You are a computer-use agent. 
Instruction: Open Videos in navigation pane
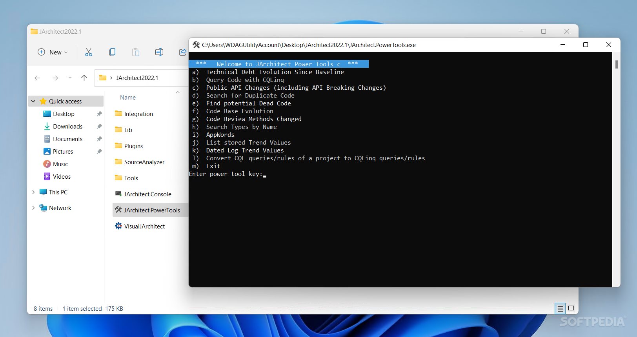click(62, 176)
